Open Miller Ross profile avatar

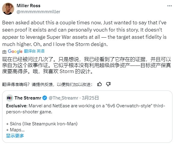coord(8,9)
